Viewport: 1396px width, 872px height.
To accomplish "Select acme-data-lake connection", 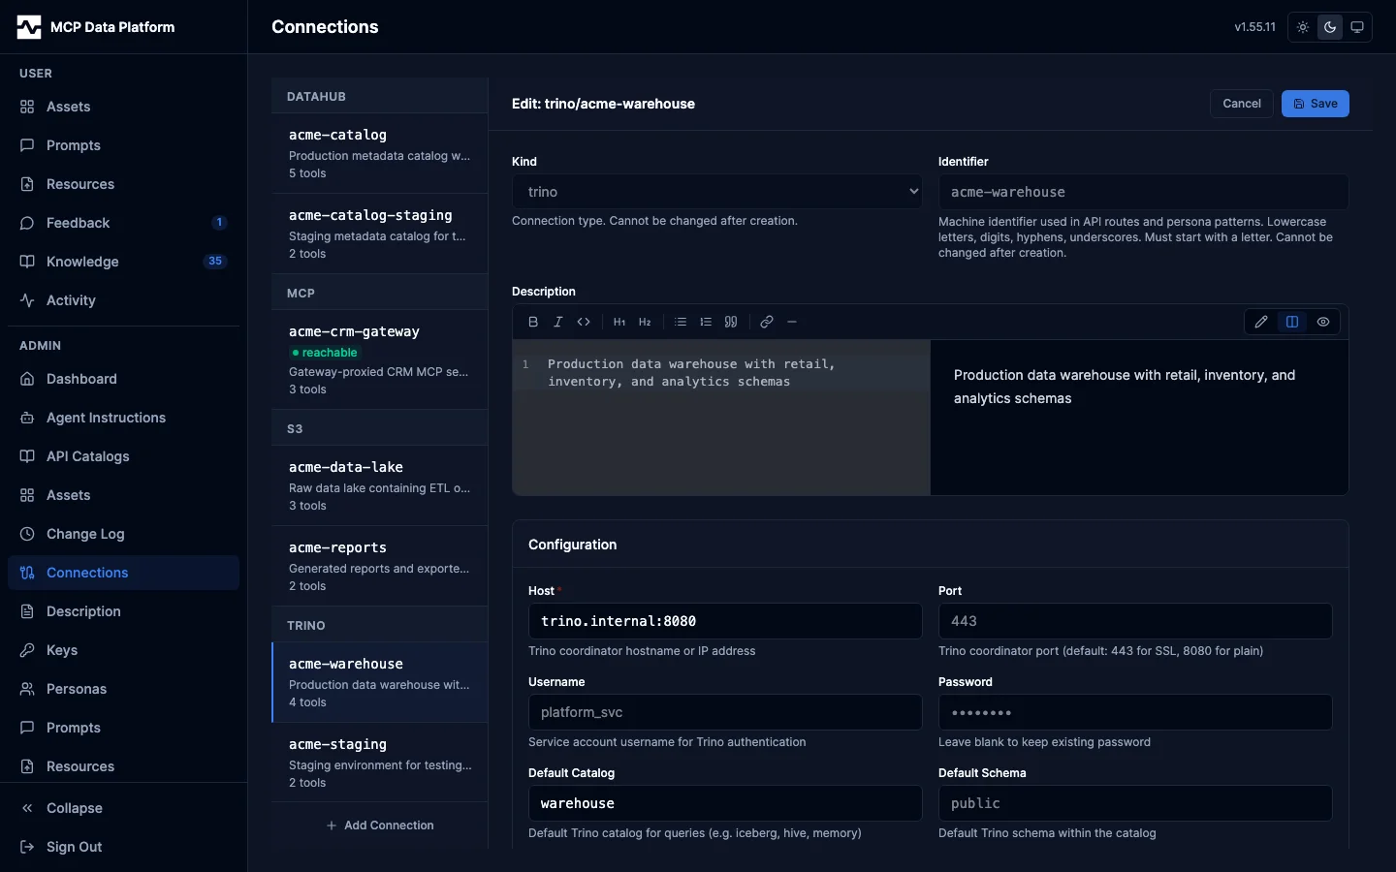I will 380,485.
